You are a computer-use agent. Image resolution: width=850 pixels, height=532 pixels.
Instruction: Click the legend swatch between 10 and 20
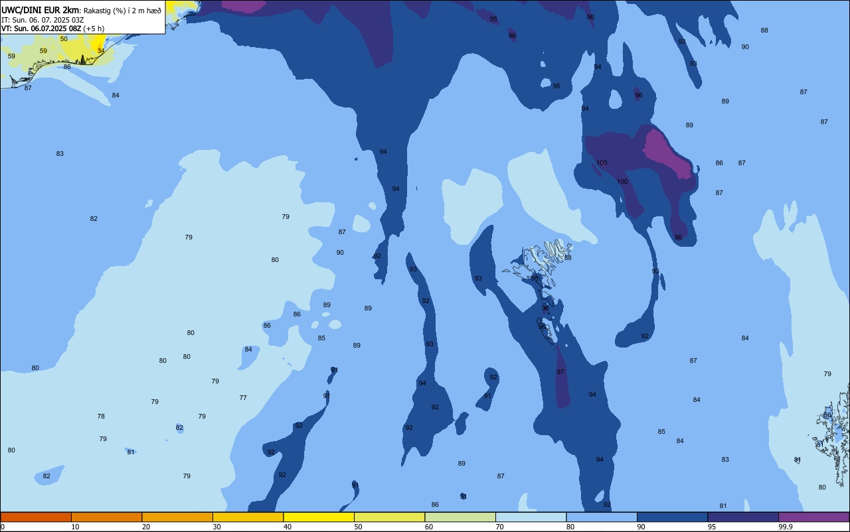106,517
